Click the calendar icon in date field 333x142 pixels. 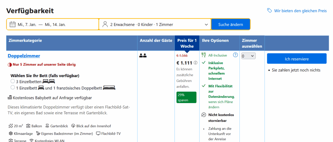point(12,24)
